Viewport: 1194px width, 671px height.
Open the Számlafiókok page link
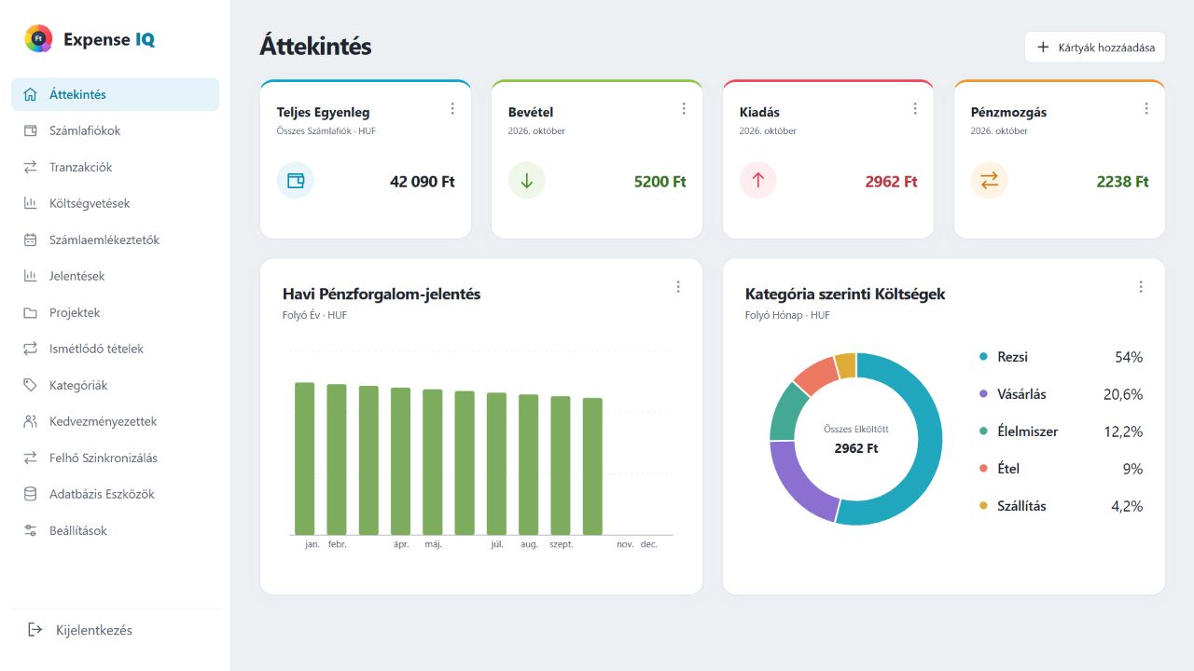[x=116, y=130]
